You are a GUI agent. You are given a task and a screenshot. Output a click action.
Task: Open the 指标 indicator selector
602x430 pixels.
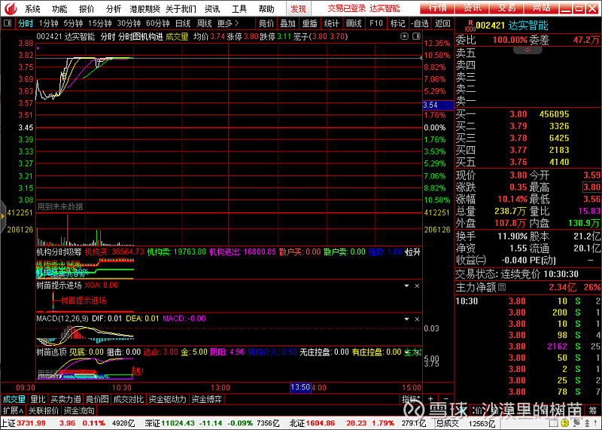click(411, 399)
